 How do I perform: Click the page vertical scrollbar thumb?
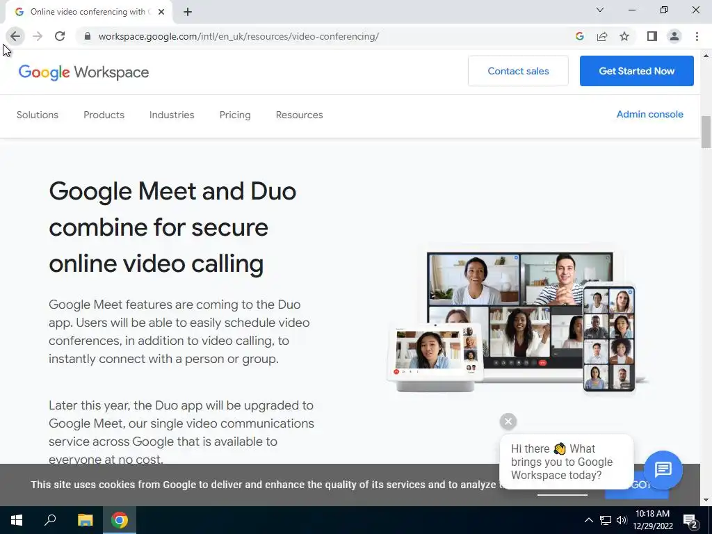click(x=706, y=132)
